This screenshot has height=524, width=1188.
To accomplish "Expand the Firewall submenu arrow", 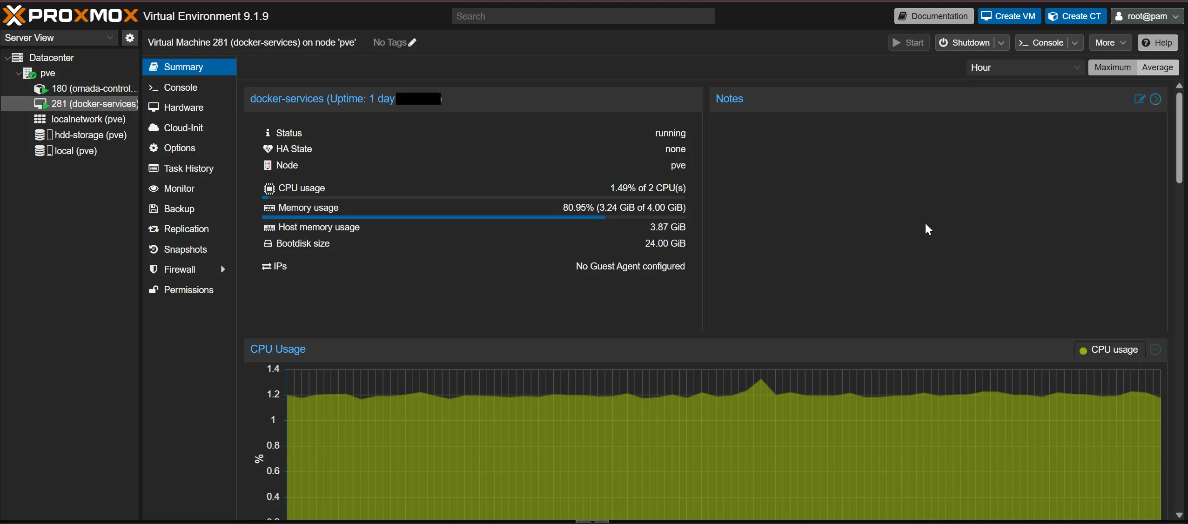I will (223, 269).
